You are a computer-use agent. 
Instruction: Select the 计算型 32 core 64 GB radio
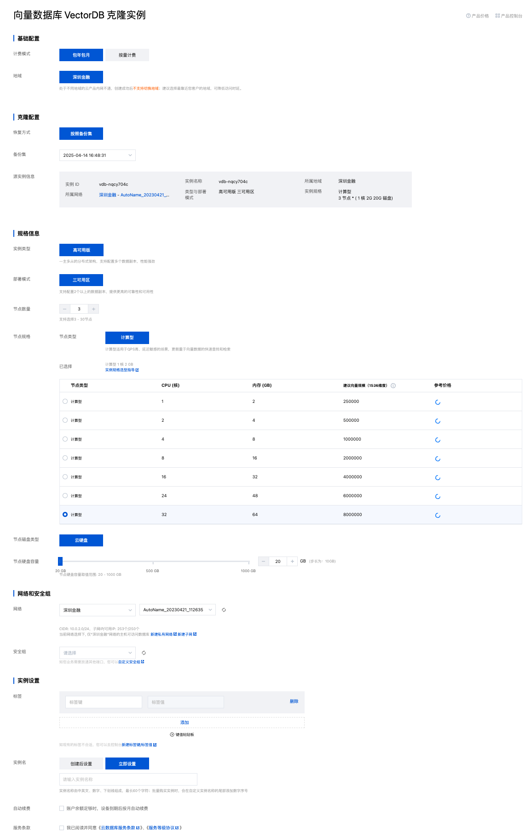coord(65,515)
